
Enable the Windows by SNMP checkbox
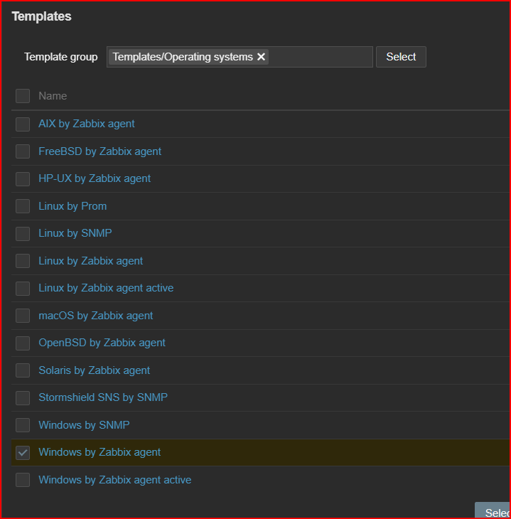coord(23,425)
